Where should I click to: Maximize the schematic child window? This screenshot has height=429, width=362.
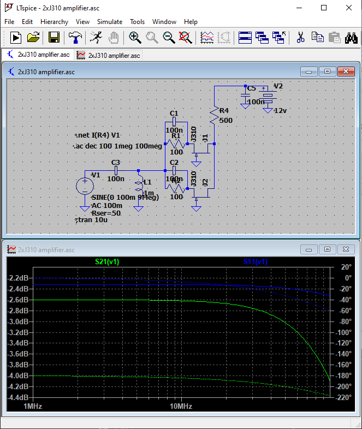pyautogui.click(x=327, y=71)
